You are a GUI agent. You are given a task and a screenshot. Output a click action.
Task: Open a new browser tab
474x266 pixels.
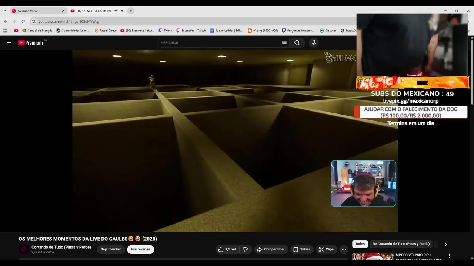131,11
